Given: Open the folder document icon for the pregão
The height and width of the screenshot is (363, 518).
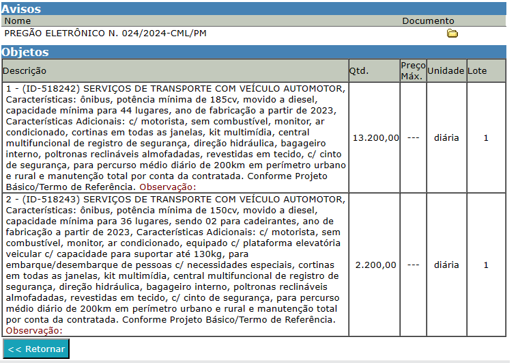Looking at the screenshot, I should pyautogui.click(x=452, y=33).
